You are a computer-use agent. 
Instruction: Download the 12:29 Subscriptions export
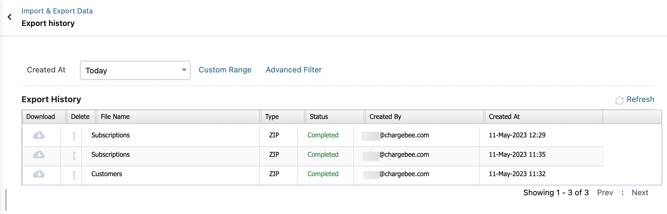click(39, 135)
